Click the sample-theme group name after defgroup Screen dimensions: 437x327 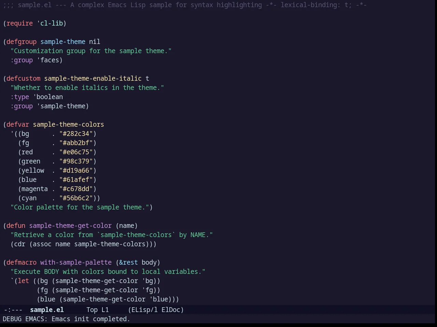click(x=63, y=42)
